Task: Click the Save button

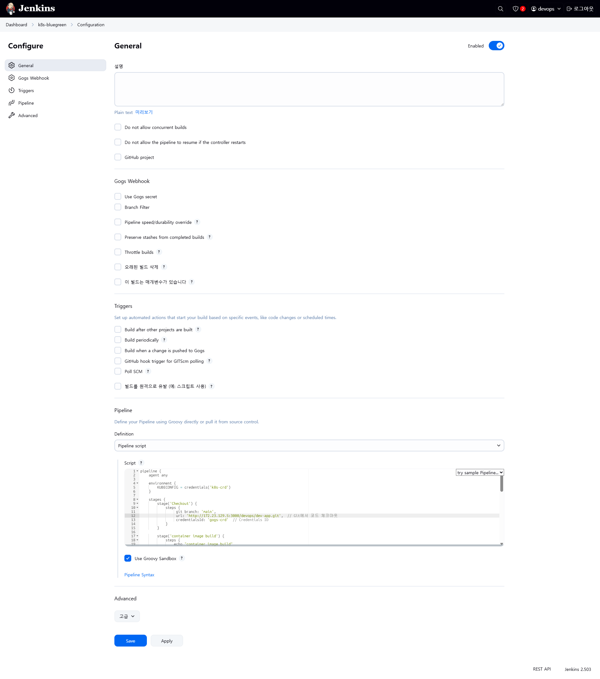Action: pyautogui.click(x=130, y=641)
